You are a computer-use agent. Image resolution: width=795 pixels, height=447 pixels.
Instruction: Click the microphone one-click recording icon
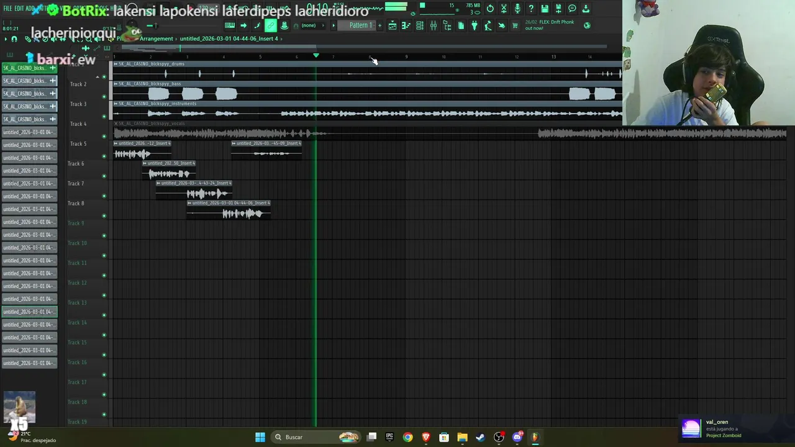pyautogui.click(x=517, y=9)
